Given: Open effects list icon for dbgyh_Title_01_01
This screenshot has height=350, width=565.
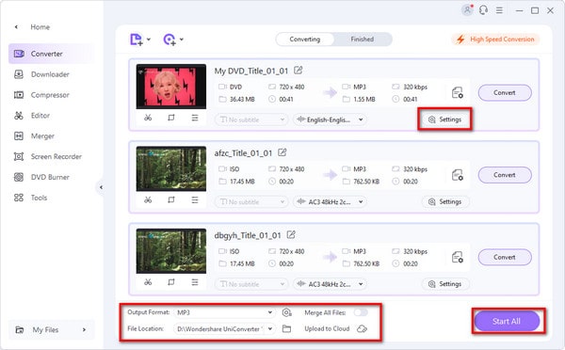Looking at the screenshot, I should pos(195,282).
